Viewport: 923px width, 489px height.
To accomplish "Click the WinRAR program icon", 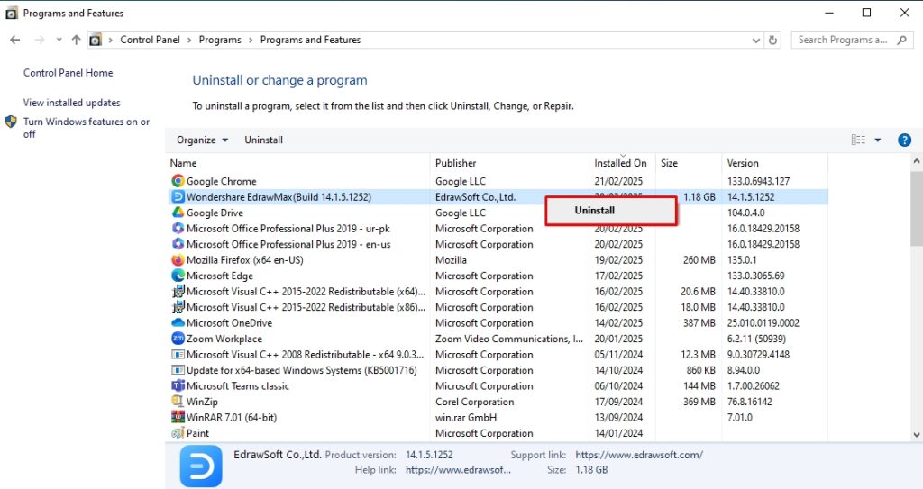I will tap(178, 417).
